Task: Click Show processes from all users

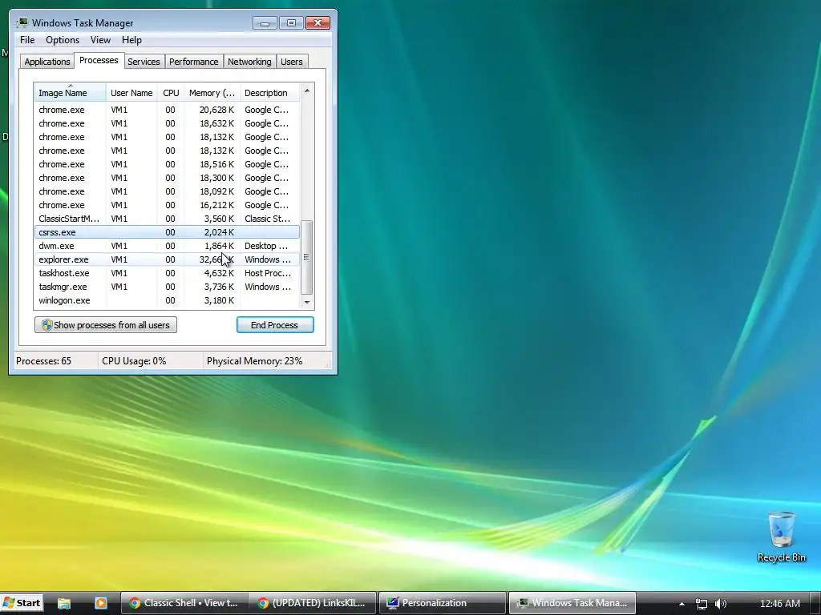Action: [x=106, y=325]
